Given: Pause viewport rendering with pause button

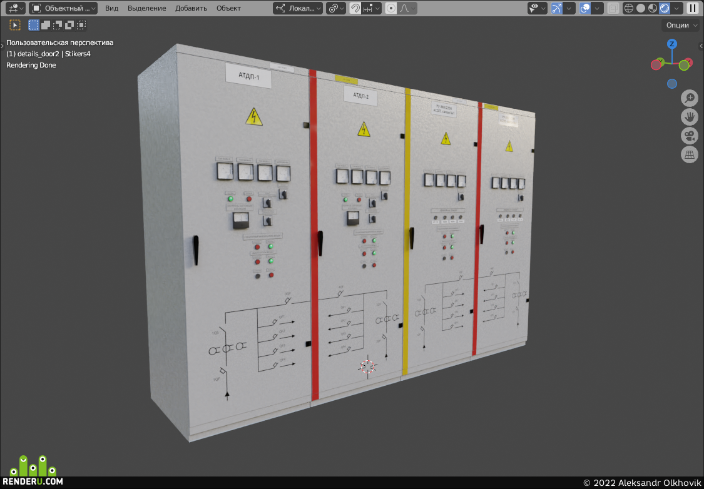Looking at the screenshot, I should point(693,8).
